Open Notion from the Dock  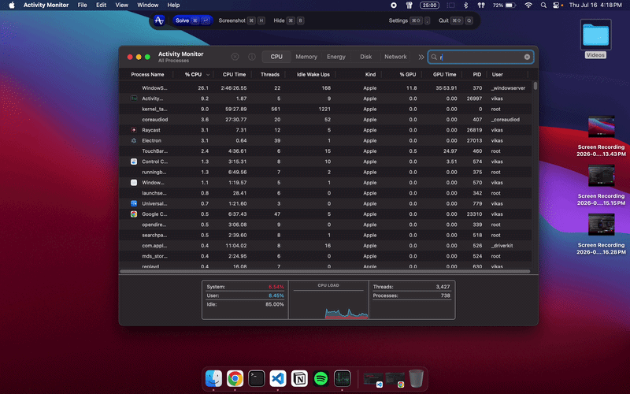pos(299,378)
